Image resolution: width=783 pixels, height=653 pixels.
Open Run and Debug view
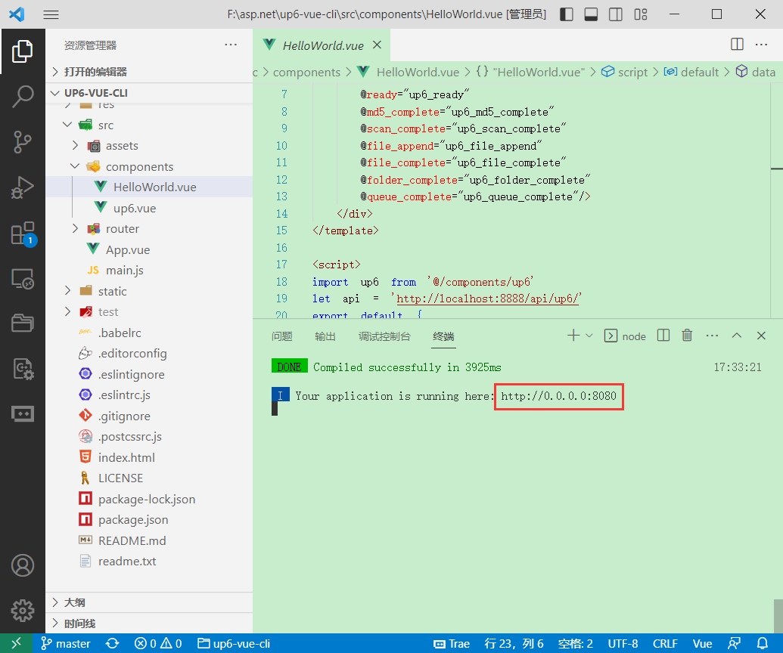point(23,187)
